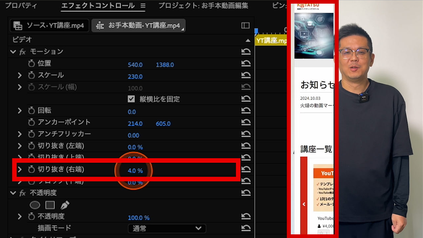Screen dimensions: 423x238
Task: Collapse the ビデオ section triangle
Action: tap(248, 40)
